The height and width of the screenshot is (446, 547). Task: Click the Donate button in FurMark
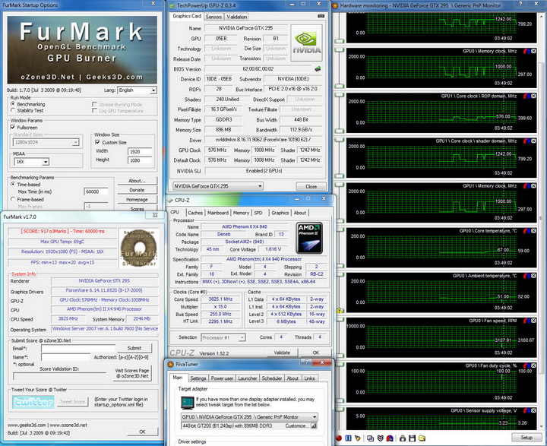tap(137, 190)
